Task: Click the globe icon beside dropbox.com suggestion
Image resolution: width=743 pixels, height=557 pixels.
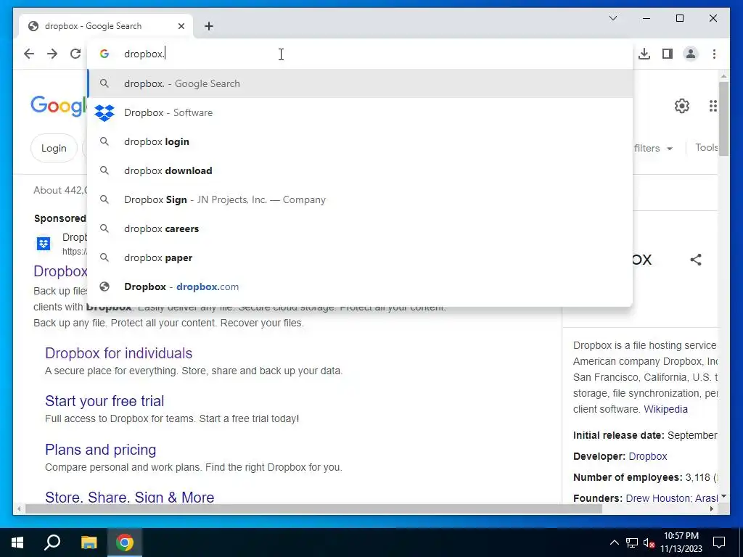Action: click(x=104, y=286)
